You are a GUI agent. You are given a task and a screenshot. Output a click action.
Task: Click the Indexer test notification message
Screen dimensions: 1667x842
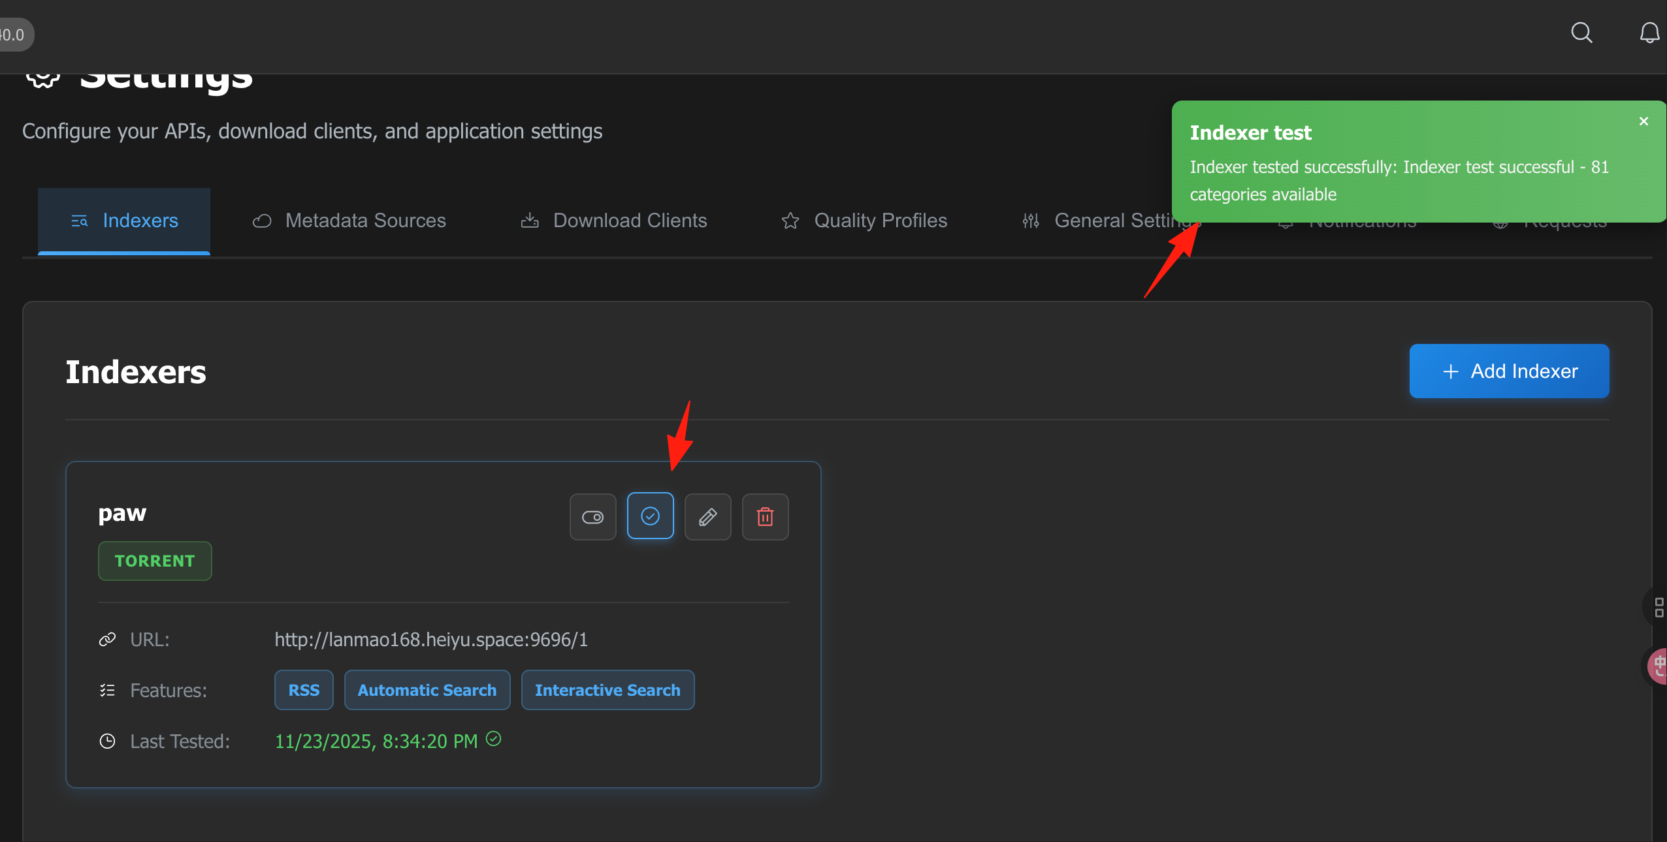coord(1399,181)
